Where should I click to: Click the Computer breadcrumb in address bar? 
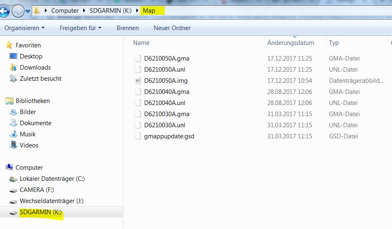tap(65, 11)
